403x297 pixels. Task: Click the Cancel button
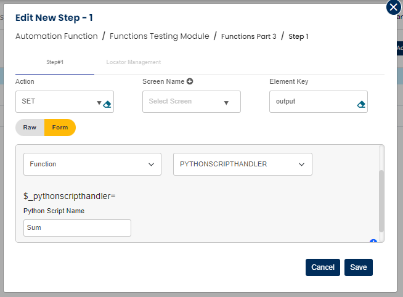(x=322, y=267)
